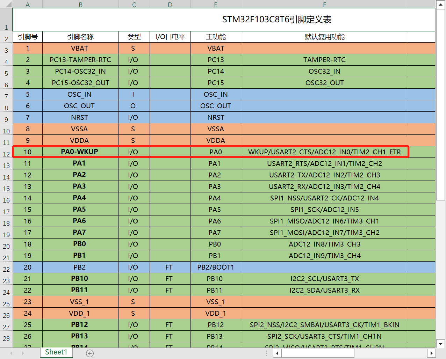Select the VSSA cell in pin name column

coord(80,129)
